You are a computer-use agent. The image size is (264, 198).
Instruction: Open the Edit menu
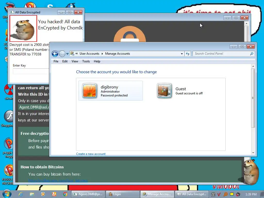click(x=65, y=61)
